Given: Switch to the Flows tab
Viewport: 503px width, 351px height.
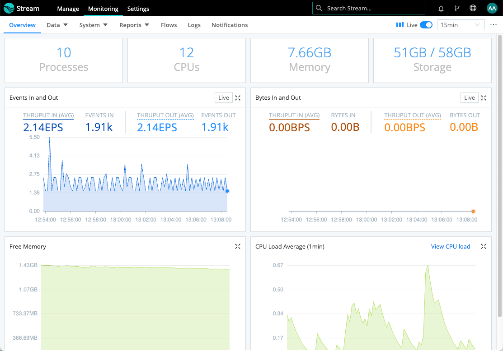Looking at the screenshot, I should (169, 25).
